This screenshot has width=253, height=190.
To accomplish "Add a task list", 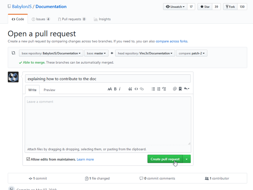I will click(164, 89).
